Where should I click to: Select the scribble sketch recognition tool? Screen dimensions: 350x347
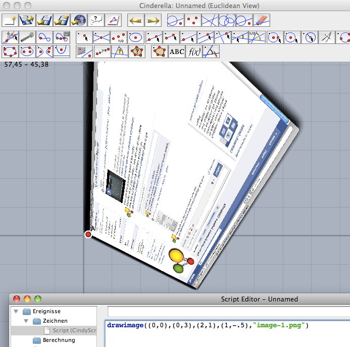tap(211, 52)
